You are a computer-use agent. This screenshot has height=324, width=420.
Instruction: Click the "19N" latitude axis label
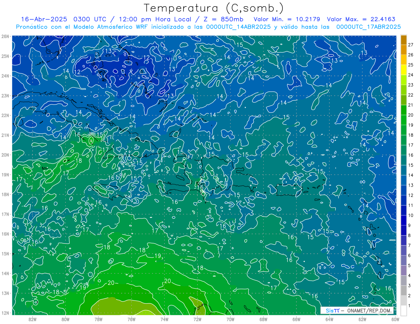5,174
